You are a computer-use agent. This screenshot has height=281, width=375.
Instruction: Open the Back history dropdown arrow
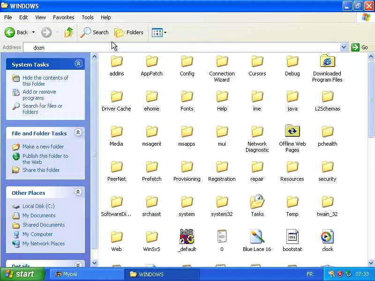coord(33,32)
